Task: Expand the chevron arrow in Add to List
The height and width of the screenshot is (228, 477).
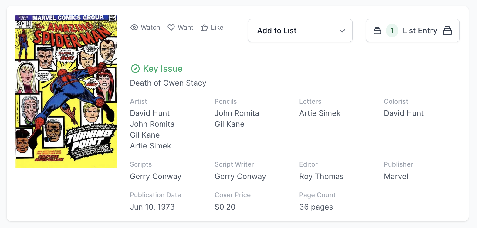Action: [342, 31]
